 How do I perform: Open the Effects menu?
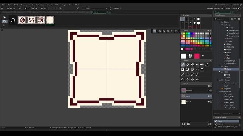point(77,5)
